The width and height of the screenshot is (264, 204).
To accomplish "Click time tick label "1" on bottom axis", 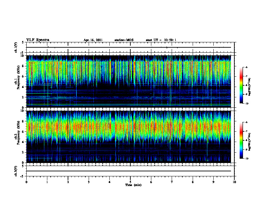I will [47, 182].
